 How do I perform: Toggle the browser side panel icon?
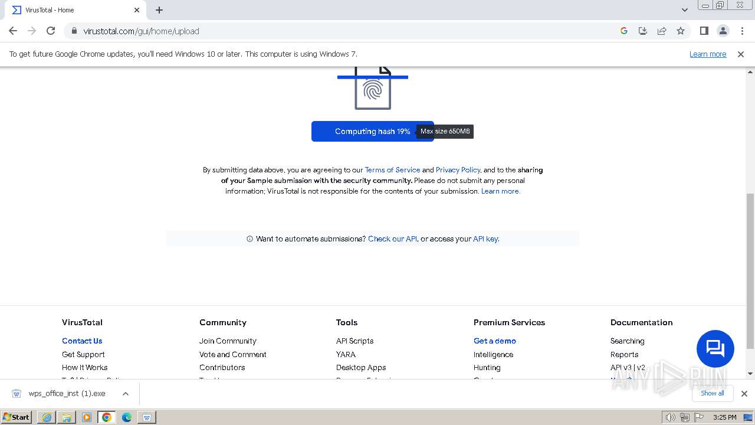(x=704, y=31)
